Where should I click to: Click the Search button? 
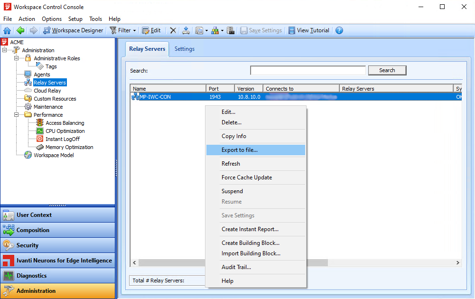387,70
